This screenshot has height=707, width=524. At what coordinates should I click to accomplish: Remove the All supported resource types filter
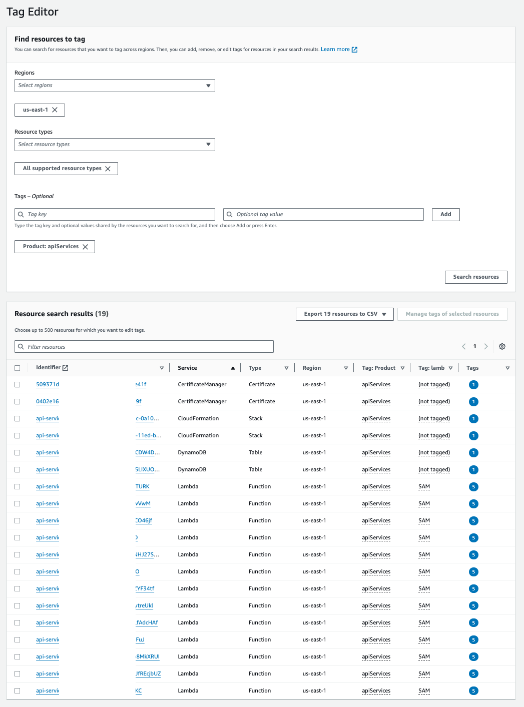(x=108, y=169)
